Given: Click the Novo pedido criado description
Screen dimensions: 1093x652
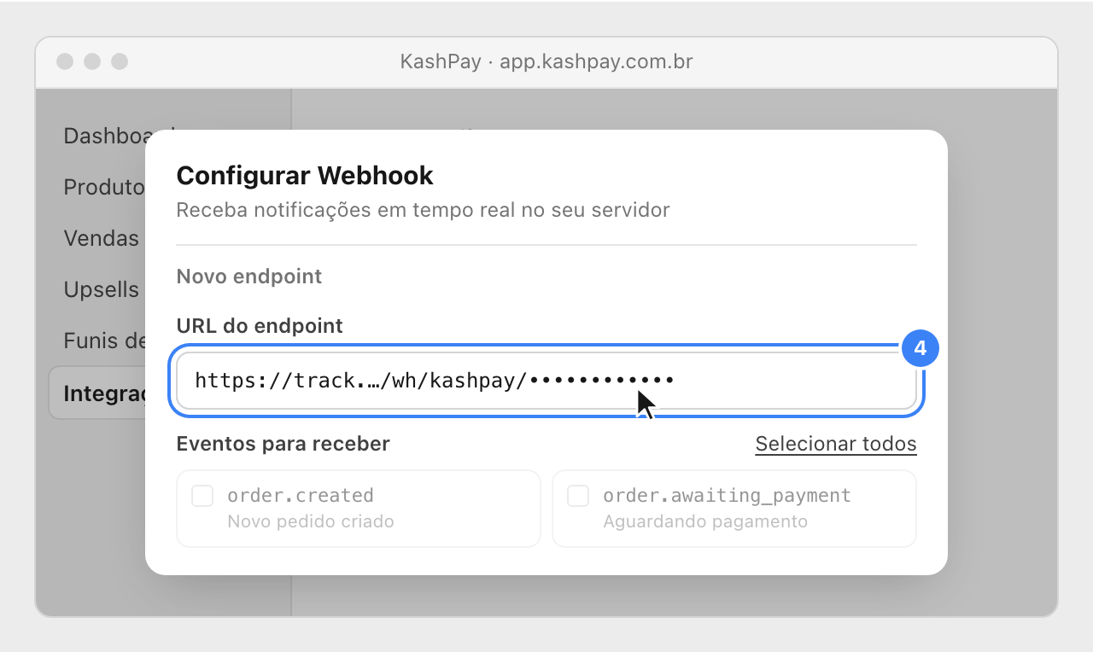Looking at the screenshot, I should click(311, 521).
